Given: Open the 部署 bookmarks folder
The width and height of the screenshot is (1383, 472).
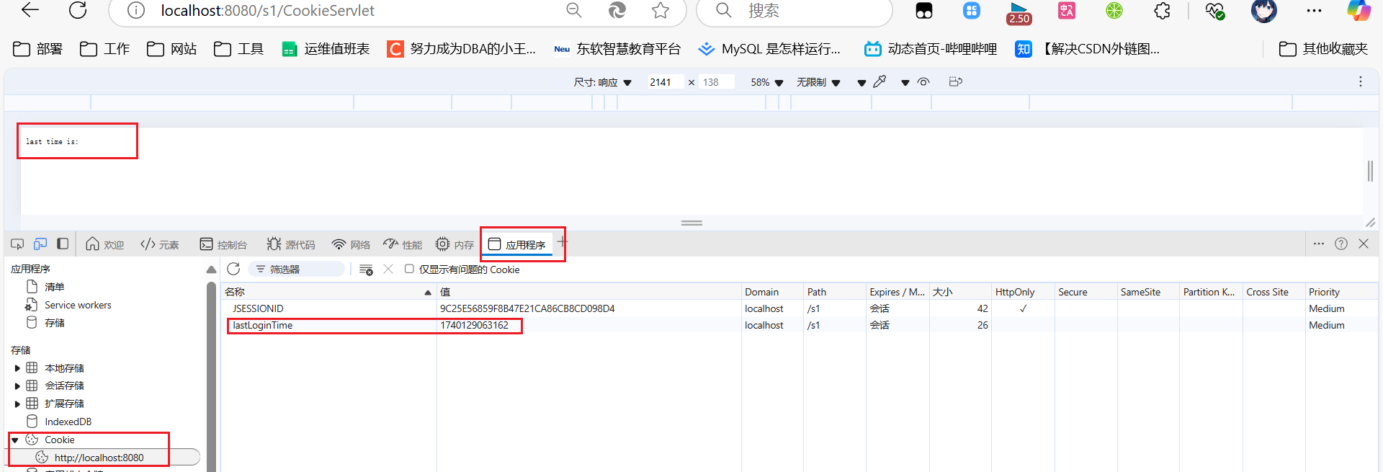Looking at the screenshot, I should pyautogui.click(x=38, y=48).
